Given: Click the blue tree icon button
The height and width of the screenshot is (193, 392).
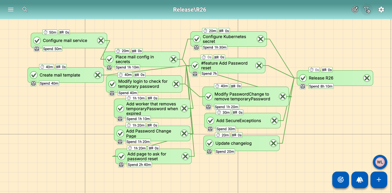Looking at the screenshot, I should (x=359, y=180).
